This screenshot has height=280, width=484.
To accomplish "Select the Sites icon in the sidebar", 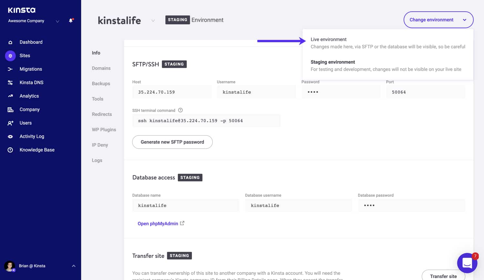I will click(x=10, y=55).
